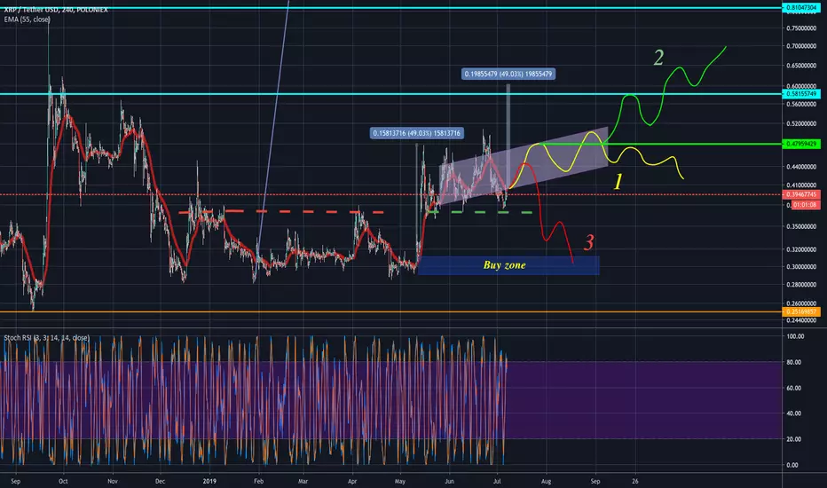Select the 0.15813716 (49.03%) measurement label
827x488 pixels.
(x=417, y=133)
